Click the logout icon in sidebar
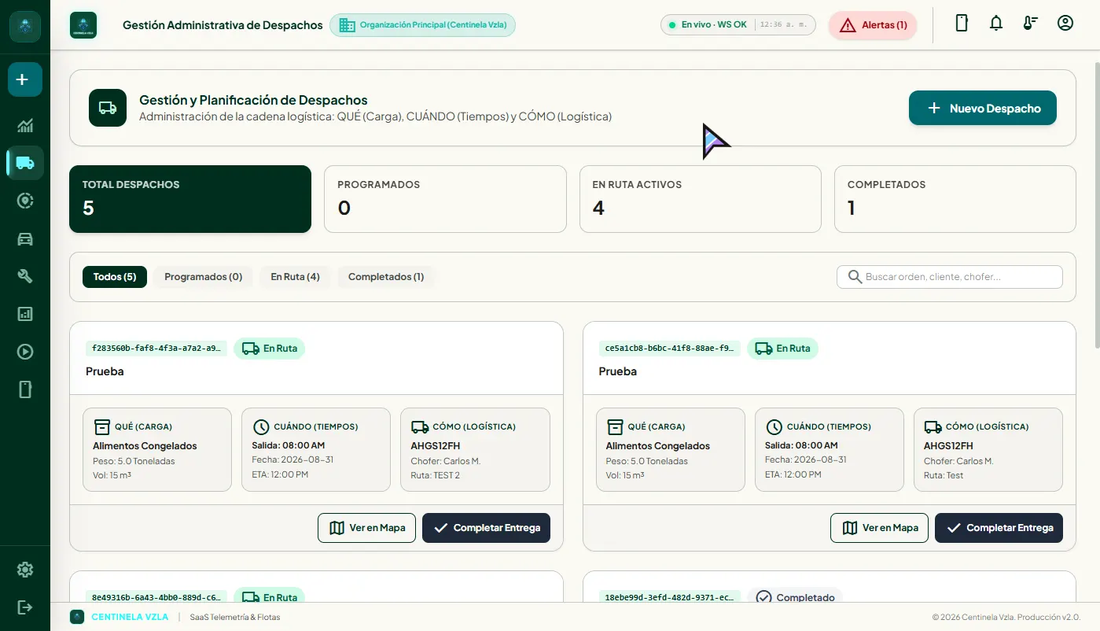The image size is (1100, 631). pos(25,607)
